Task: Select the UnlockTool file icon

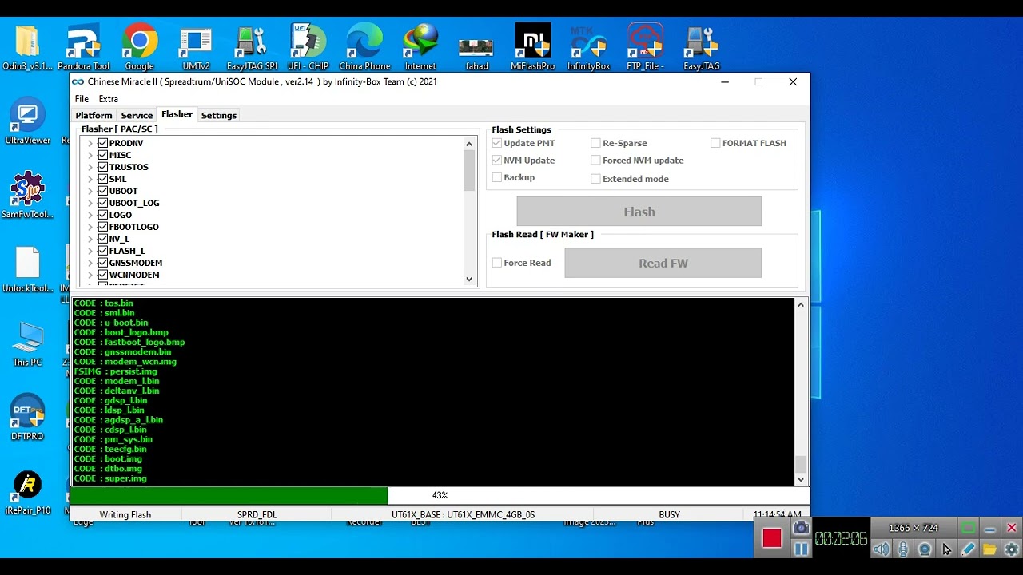Action: click(27, 270)
